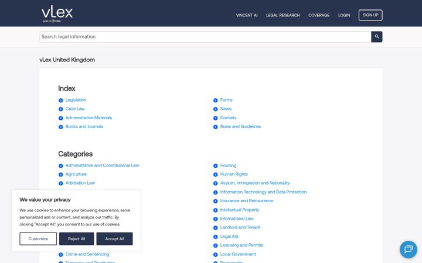Open the Crime and Sentencing category

tap(87, 254)
